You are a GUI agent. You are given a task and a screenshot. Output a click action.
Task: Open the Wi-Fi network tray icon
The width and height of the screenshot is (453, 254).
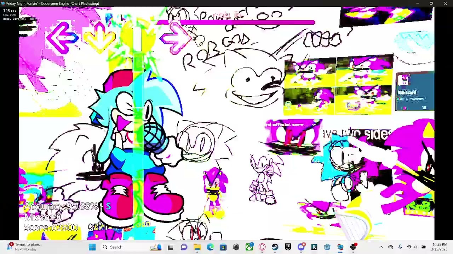409,247
